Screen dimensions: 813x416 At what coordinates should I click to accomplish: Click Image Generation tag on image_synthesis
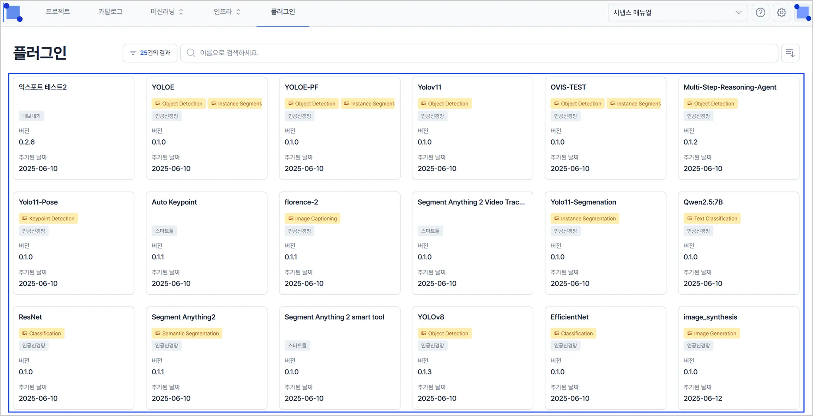click(x=711, y=334)
